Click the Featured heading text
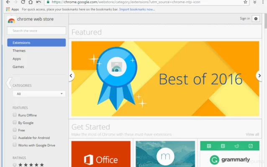267x167 pixels. click(87, 32)
